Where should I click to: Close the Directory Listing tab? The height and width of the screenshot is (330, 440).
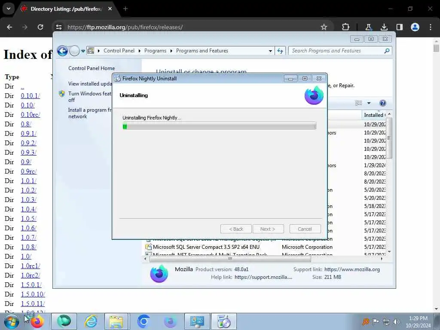(110, 9)
